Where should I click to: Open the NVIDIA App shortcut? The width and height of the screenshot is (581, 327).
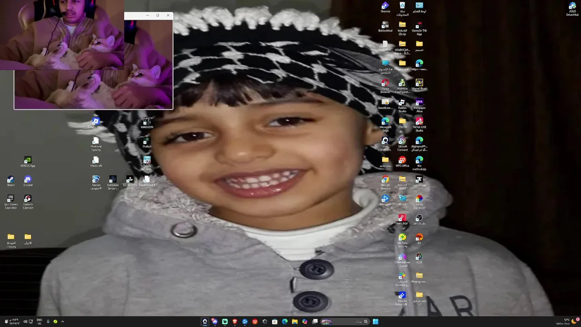point(28,162)
